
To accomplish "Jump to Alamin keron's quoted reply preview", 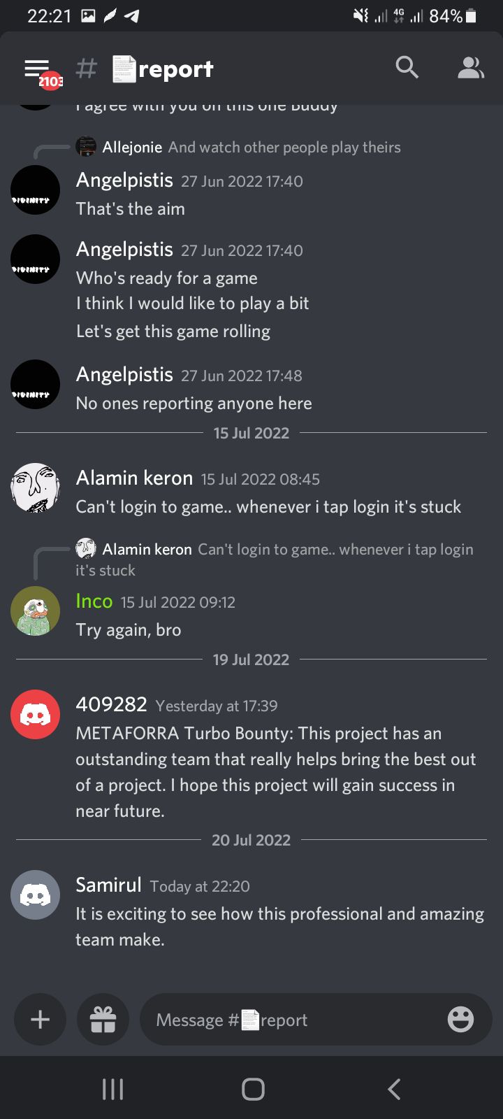I will [x=275, y=559].
